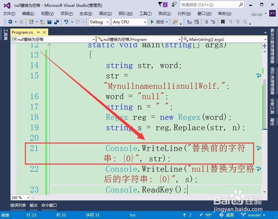Toggle insert mode via Ins in status bar
The image size is (278, 219).
[132, 215]
